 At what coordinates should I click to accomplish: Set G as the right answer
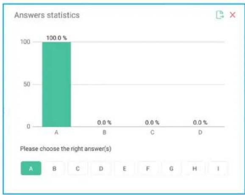(171, 168)
